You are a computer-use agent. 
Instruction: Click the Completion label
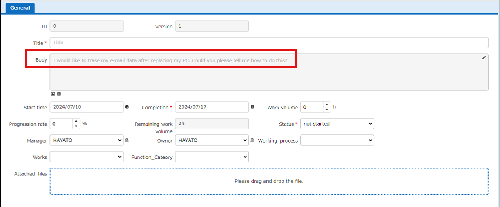coord(155,108)
